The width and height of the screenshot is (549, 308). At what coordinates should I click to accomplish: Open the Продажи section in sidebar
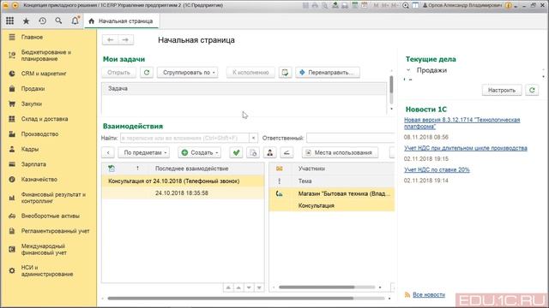(x=33, y=89)
